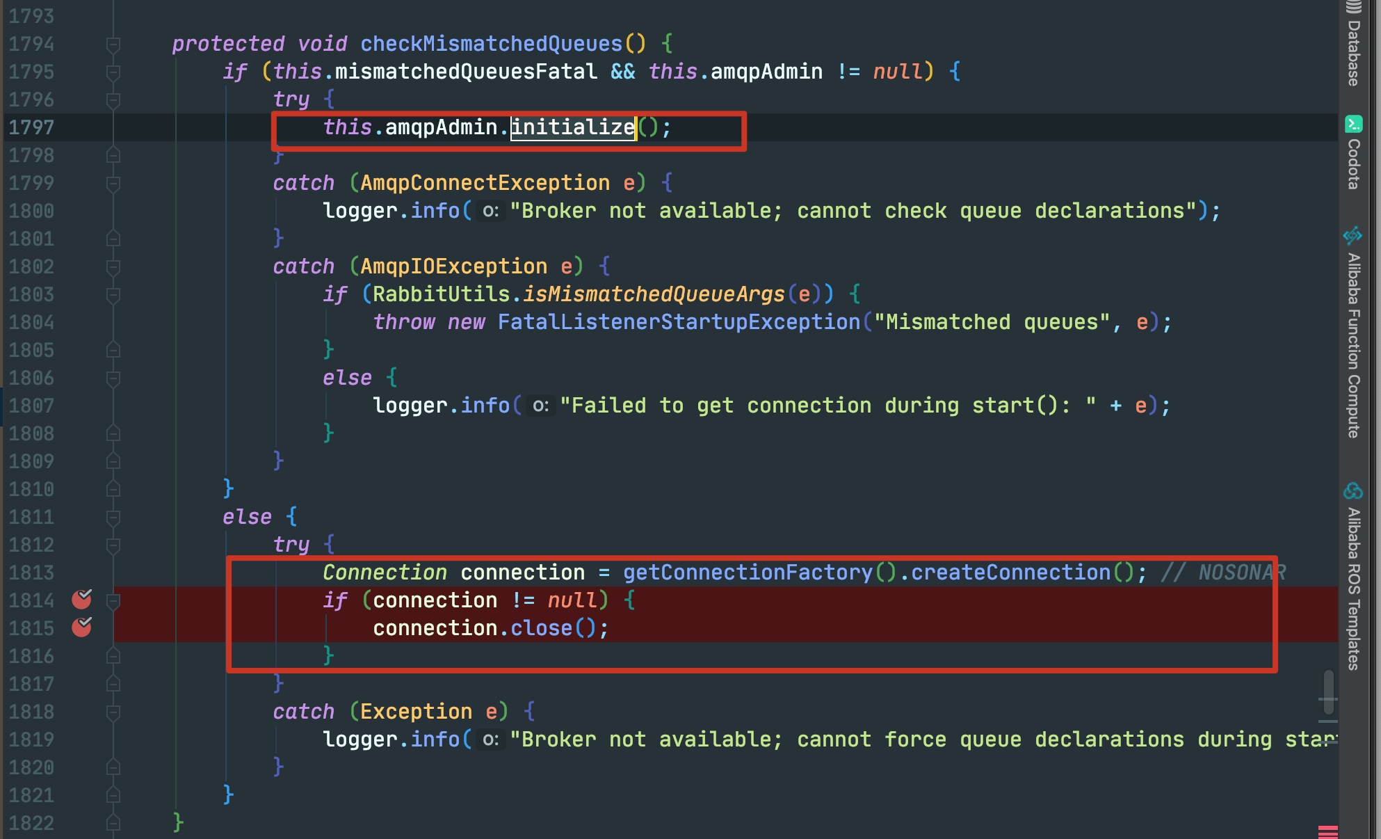1381x839 pixels.
Task: Collapse the checkMismatchedQueues method at line 1794
Action: tap(113, 45)
